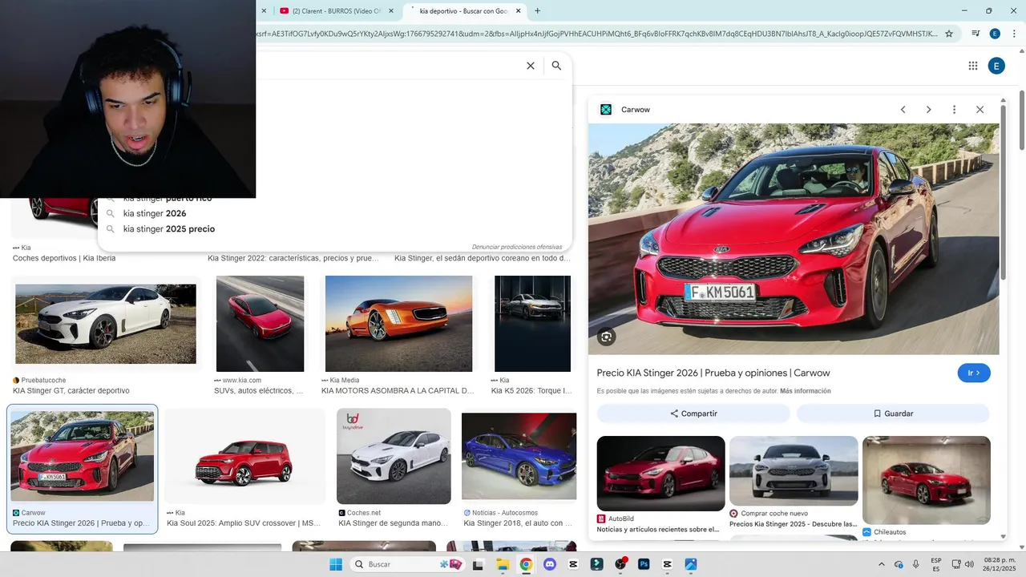1026x577 pixels.
Task: Close the Carwow image preview panel
Action: click(980, 110)
